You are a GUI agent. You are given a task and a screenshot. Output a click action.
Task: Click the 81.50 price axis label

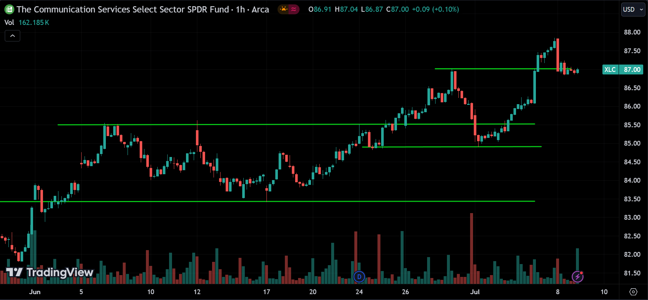(x=632, y=273)
